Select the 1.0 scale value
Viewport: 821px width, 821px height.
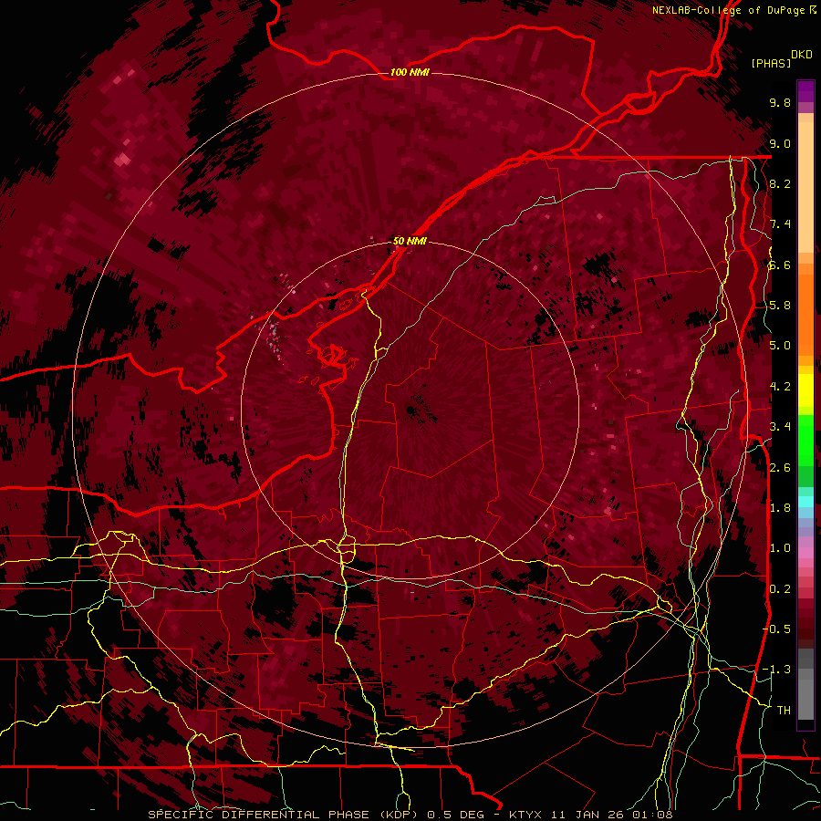(780, 548)
